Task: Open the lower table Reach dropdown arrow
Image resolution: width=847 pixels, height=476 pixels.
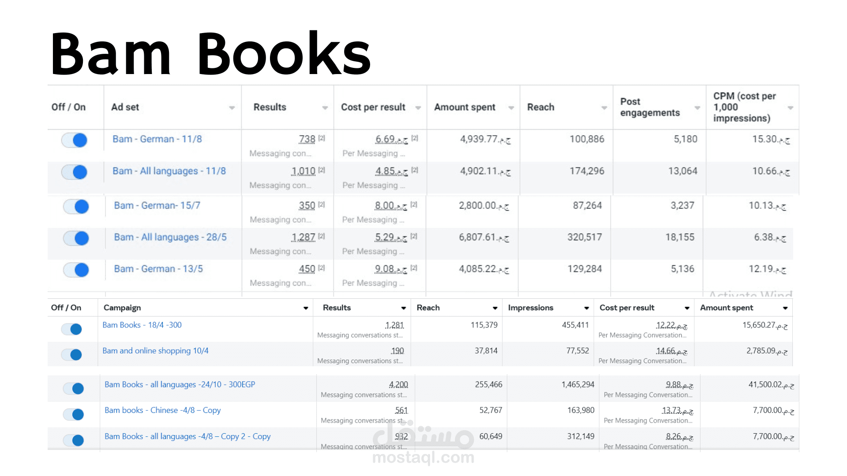Action: (x=495, y=308)
